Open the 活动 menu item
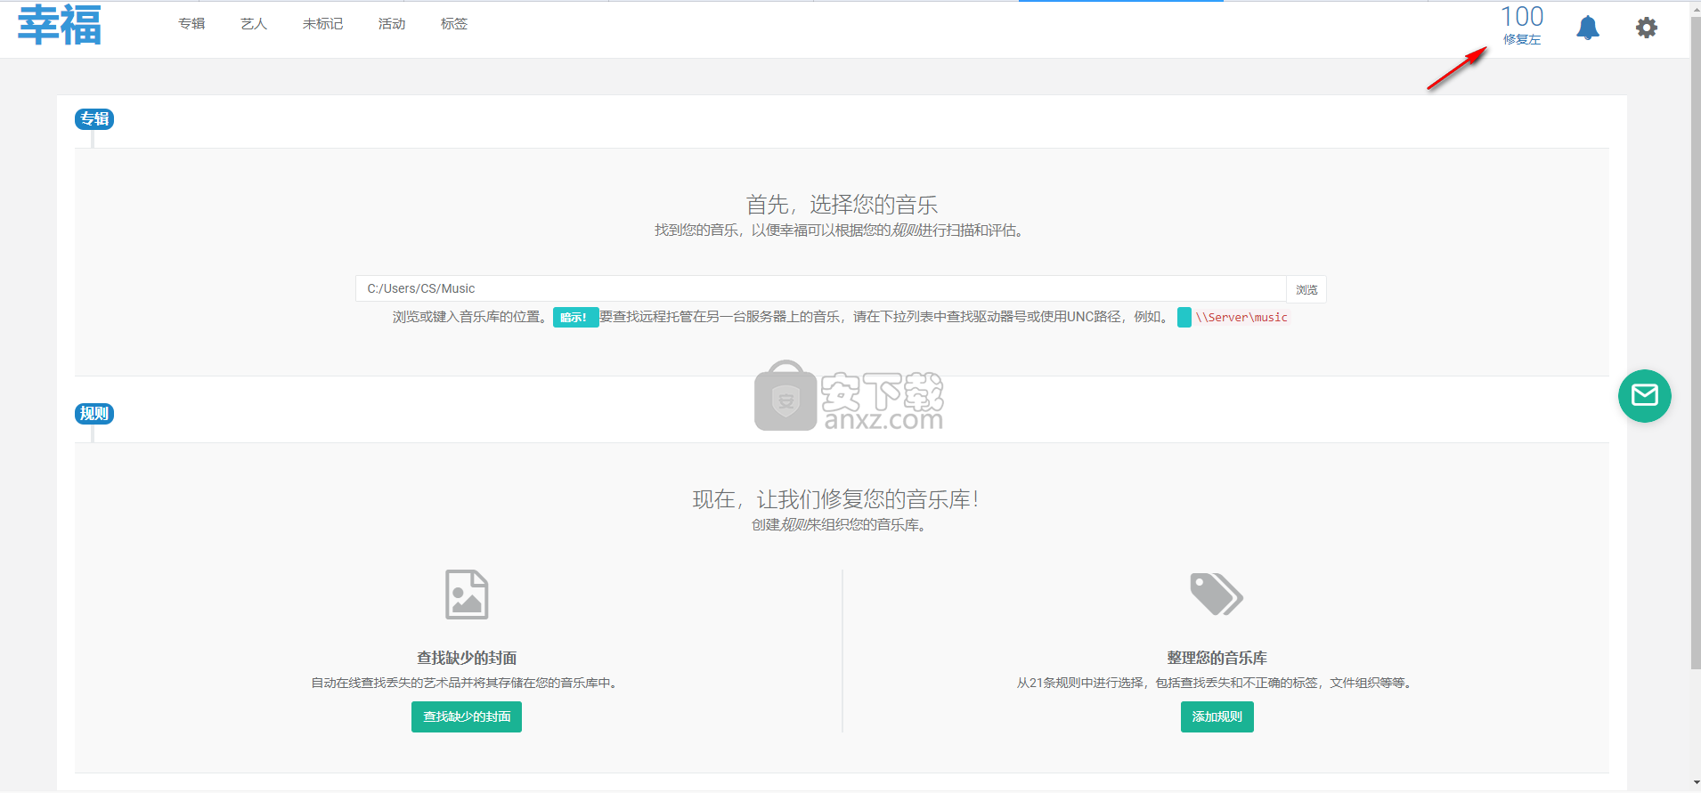 (392, 24)
